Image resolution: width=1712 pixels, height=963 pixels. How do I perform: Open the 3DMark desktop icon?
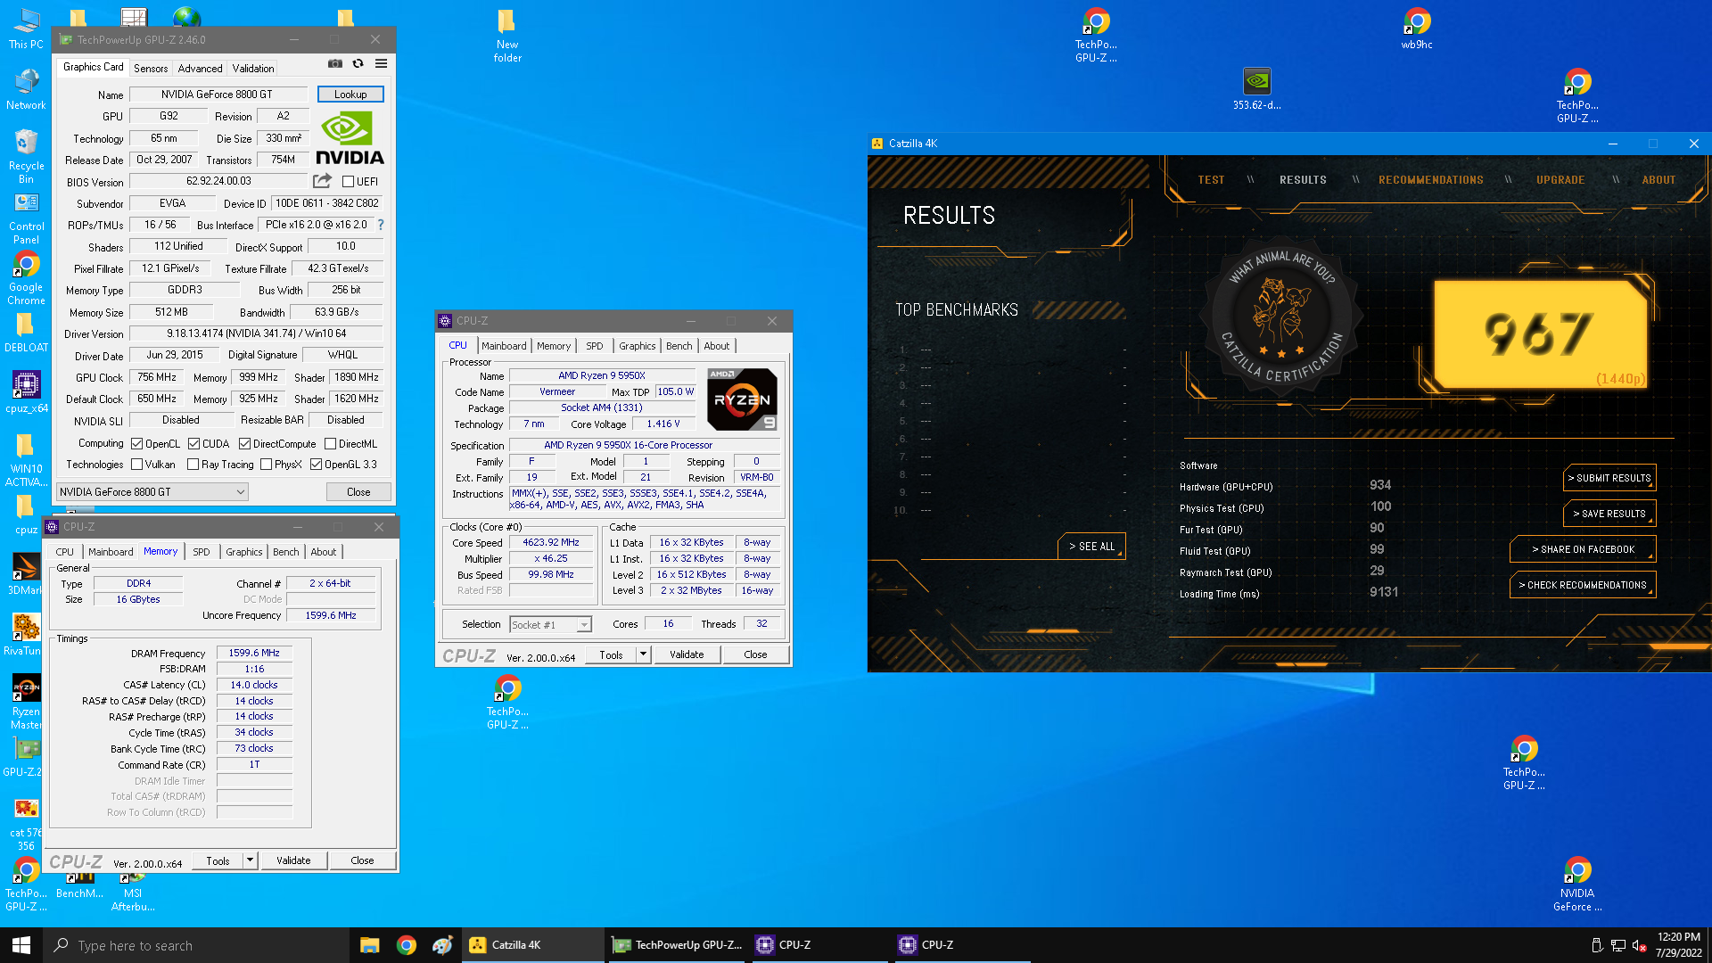point(26,574)
